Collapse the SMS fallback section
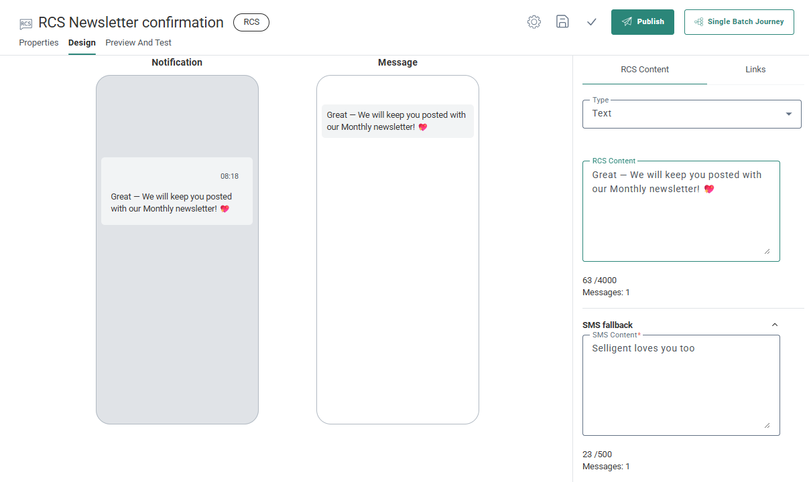Viewport: 809px width, 482px height. 775,325
